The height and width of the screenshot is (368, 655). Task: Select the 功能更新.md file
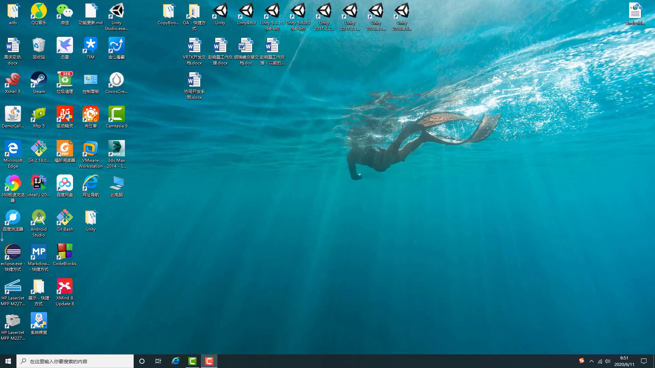pos(91,14)
